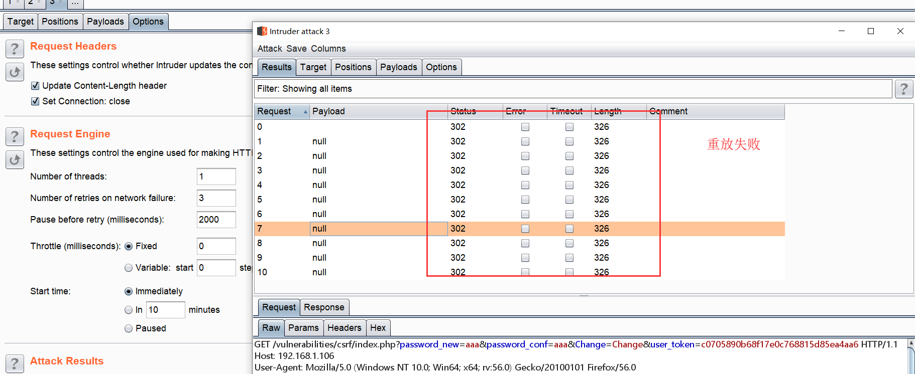
Task: Sort results by the Error column
Action: point(525,111)
